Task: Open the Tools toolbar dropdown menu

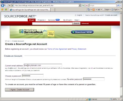Action: 115,10
